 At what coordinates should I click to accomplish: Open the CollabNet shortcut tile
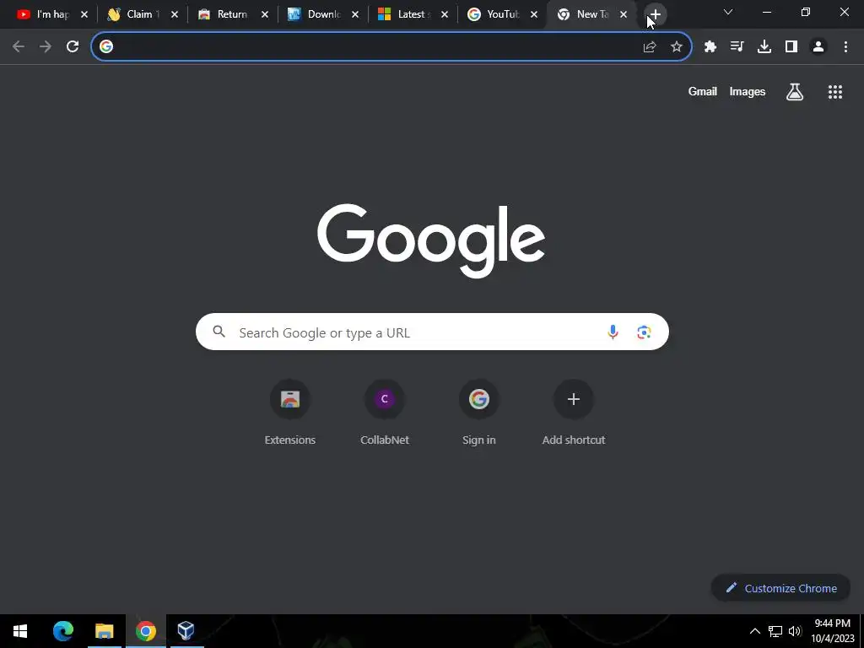(385, 412)
